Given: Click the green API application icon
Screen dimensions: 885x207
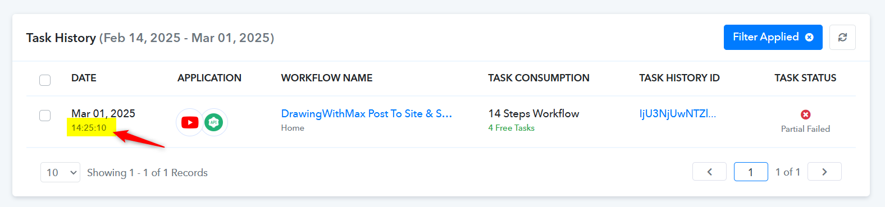Looking at the screenshot, I should coord(214,122).
